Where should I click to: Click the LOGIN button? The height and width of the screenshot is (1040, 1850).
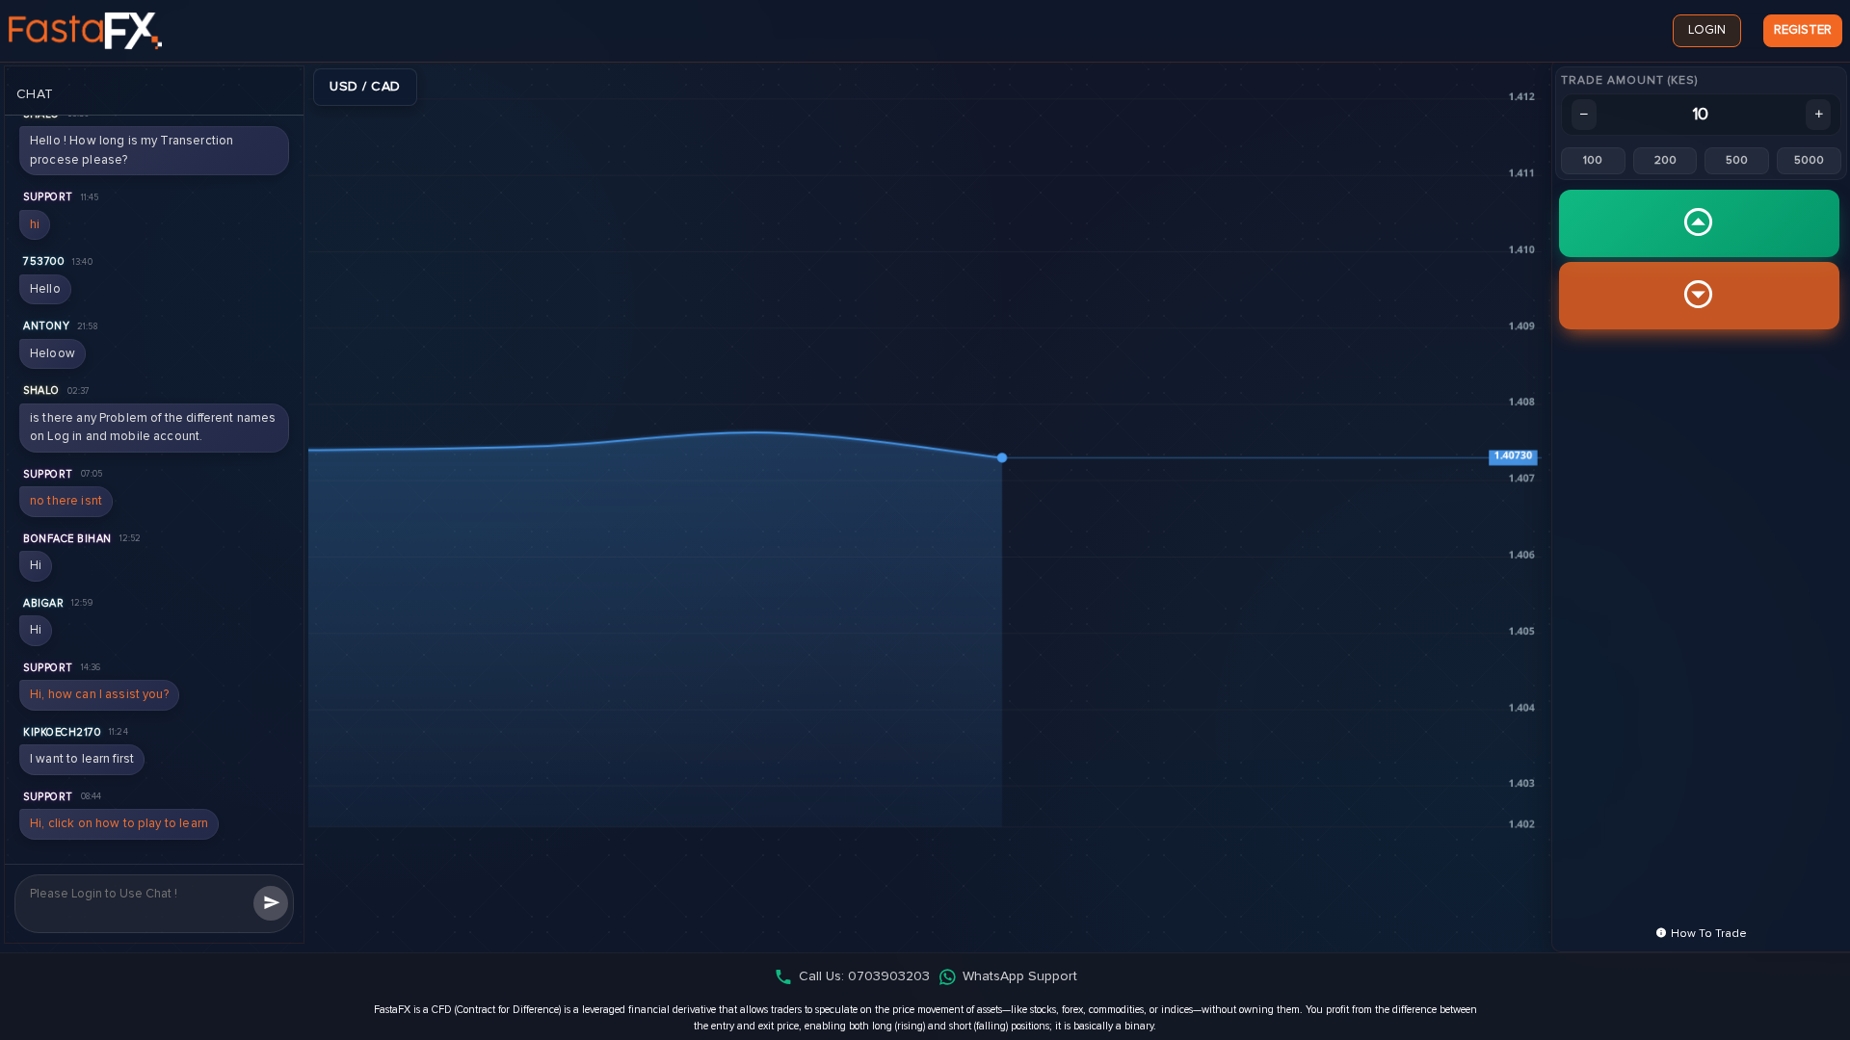click(x=1705, y=31)
